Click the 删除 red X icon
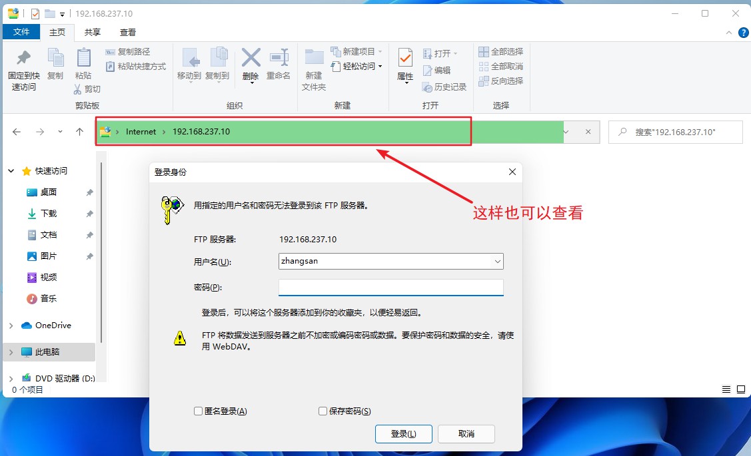The image size is (751, 456). tap(251, 58)
